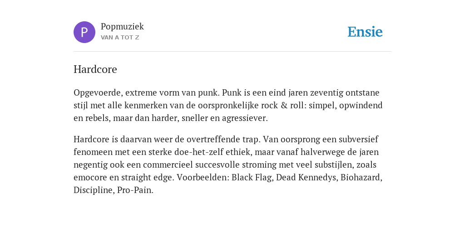Click the first paragraph starting with Opgevoerde
Viewport: 465px width, 232px height.
point(228,105)
